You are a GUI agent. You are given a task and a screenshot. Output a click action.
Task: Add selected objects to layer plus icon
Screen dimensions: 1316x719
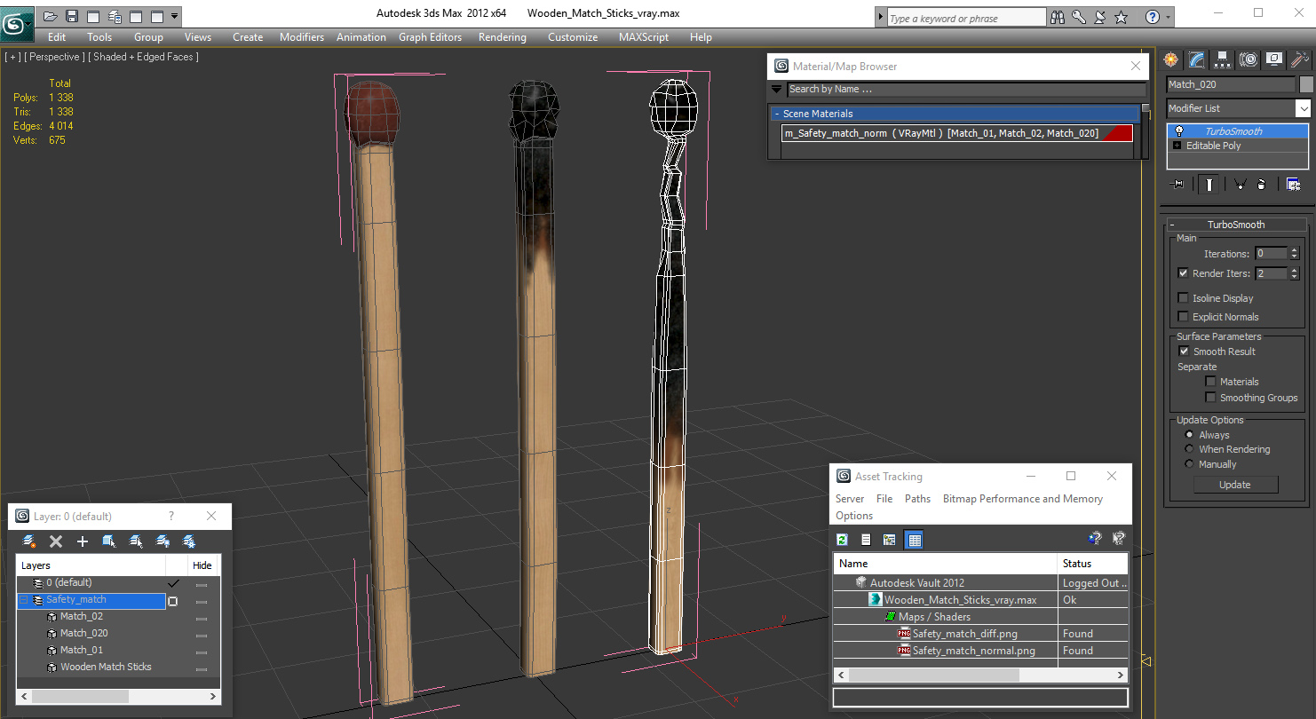83,541
